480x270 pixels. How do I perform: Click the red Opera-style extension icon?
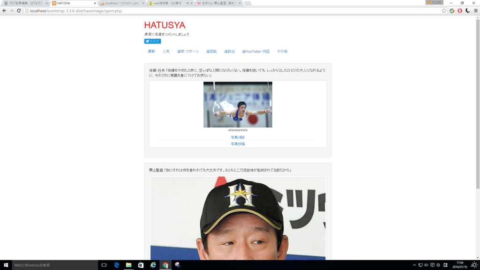460,11
